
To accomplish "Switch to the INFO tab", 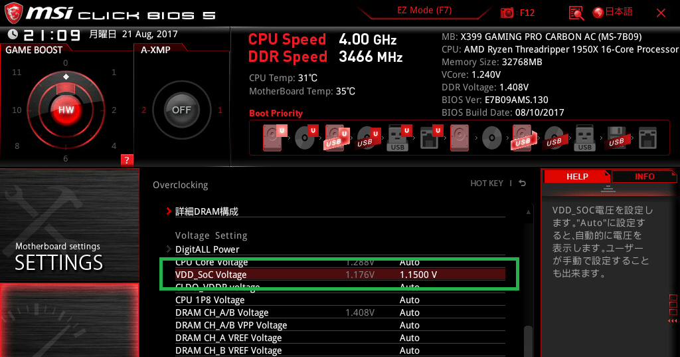I will coord(644,176).
